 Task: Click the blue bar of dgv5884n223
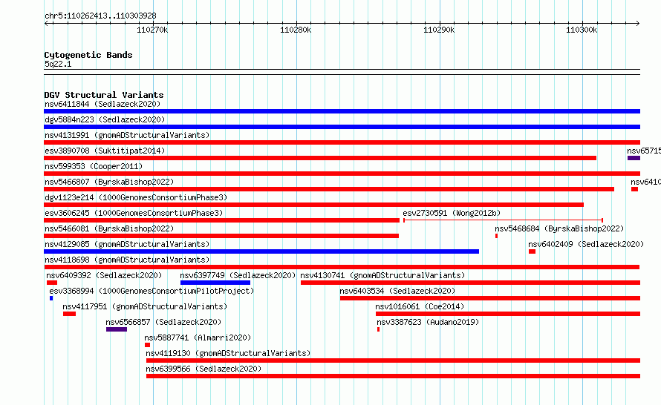(342, 127)
